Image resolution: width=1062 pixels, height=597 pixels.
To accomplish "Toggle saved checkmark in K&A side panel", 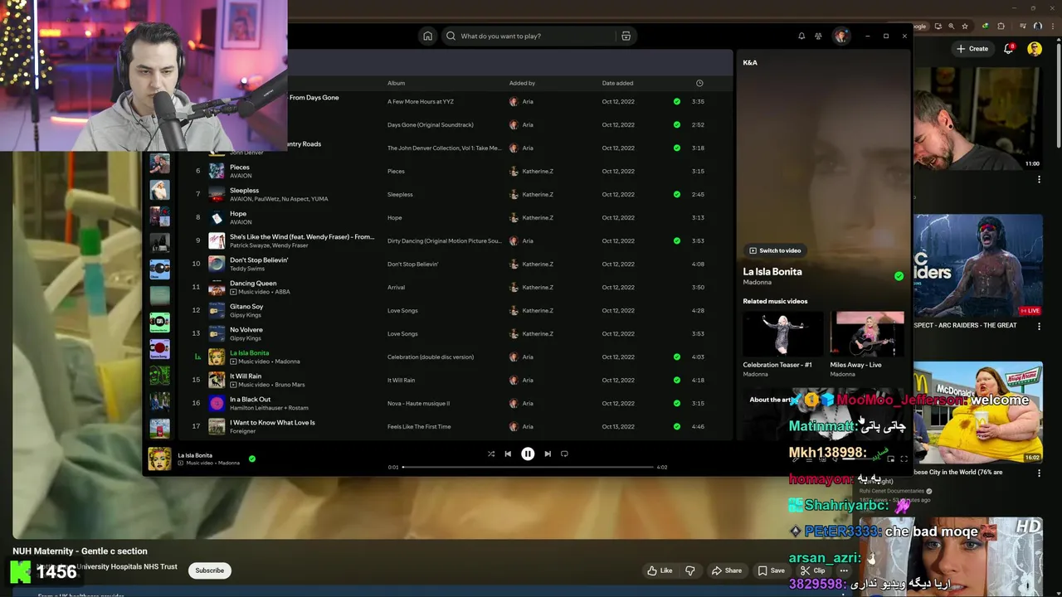I will pos(899,276).
